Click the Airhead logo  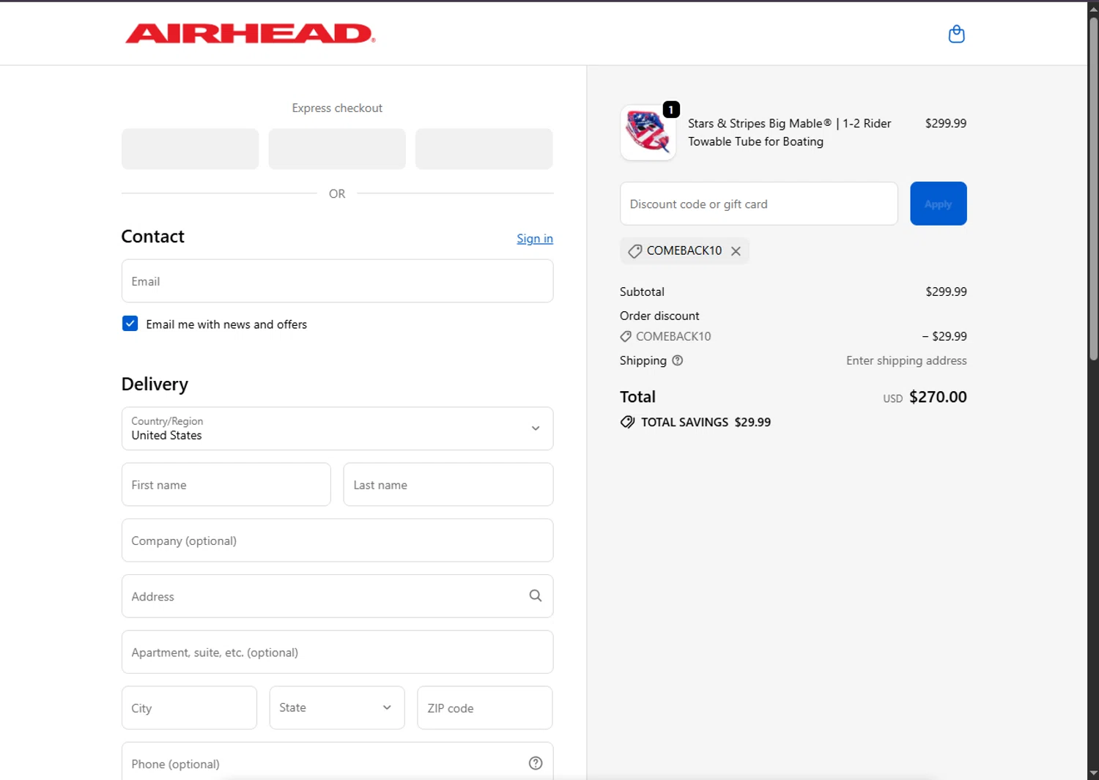(x=250, y=34)
